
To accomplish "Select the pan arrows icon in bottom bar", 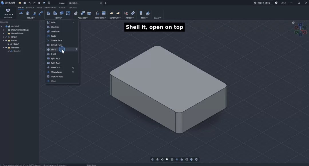I will click(162, 159).
